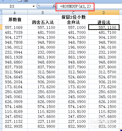Select cell containing 312.5649
The width and height of the screenshot is (122, 131).
pos(15,72)
